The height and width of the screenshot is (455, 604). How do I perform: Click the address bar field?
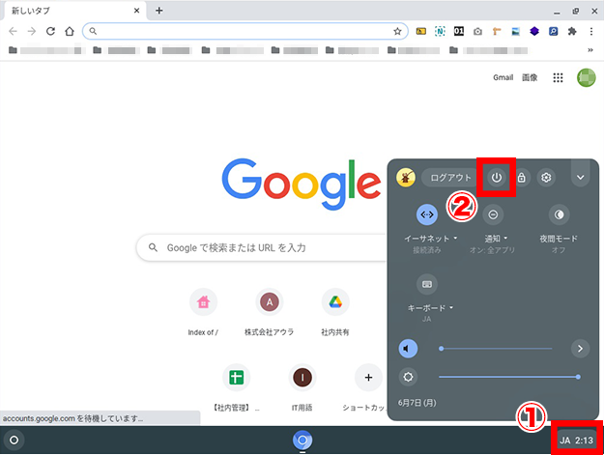click(x=245, y=31)
